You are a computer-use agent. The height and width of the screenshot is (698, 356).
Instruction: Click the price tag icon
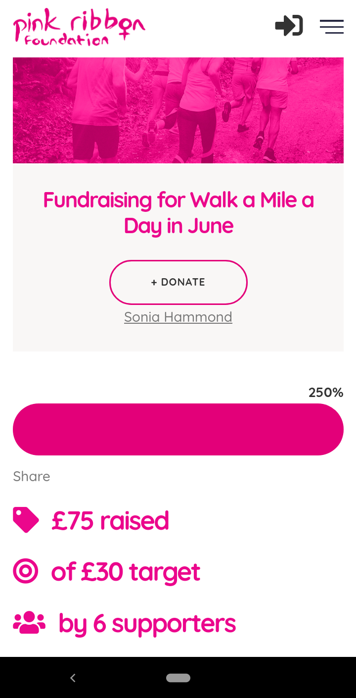(26, 520)
